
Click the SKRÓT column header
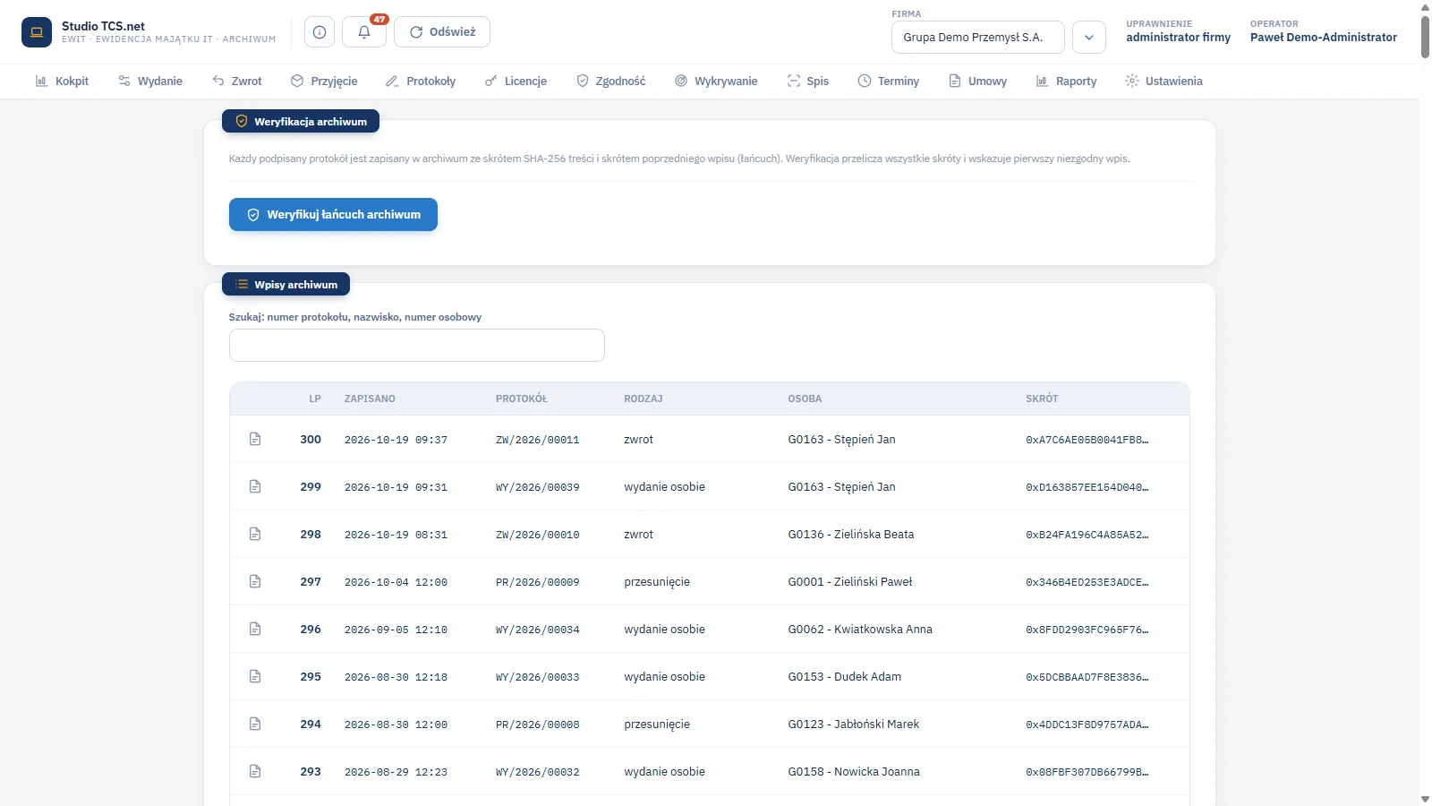pos(1042,399)
